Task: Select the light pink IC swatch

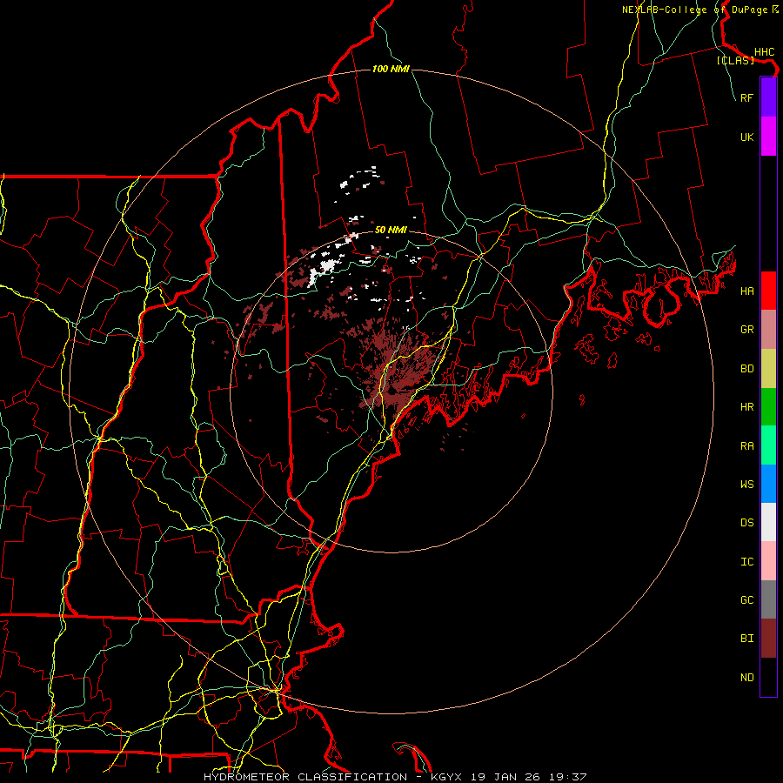Action: coord(768,561)
